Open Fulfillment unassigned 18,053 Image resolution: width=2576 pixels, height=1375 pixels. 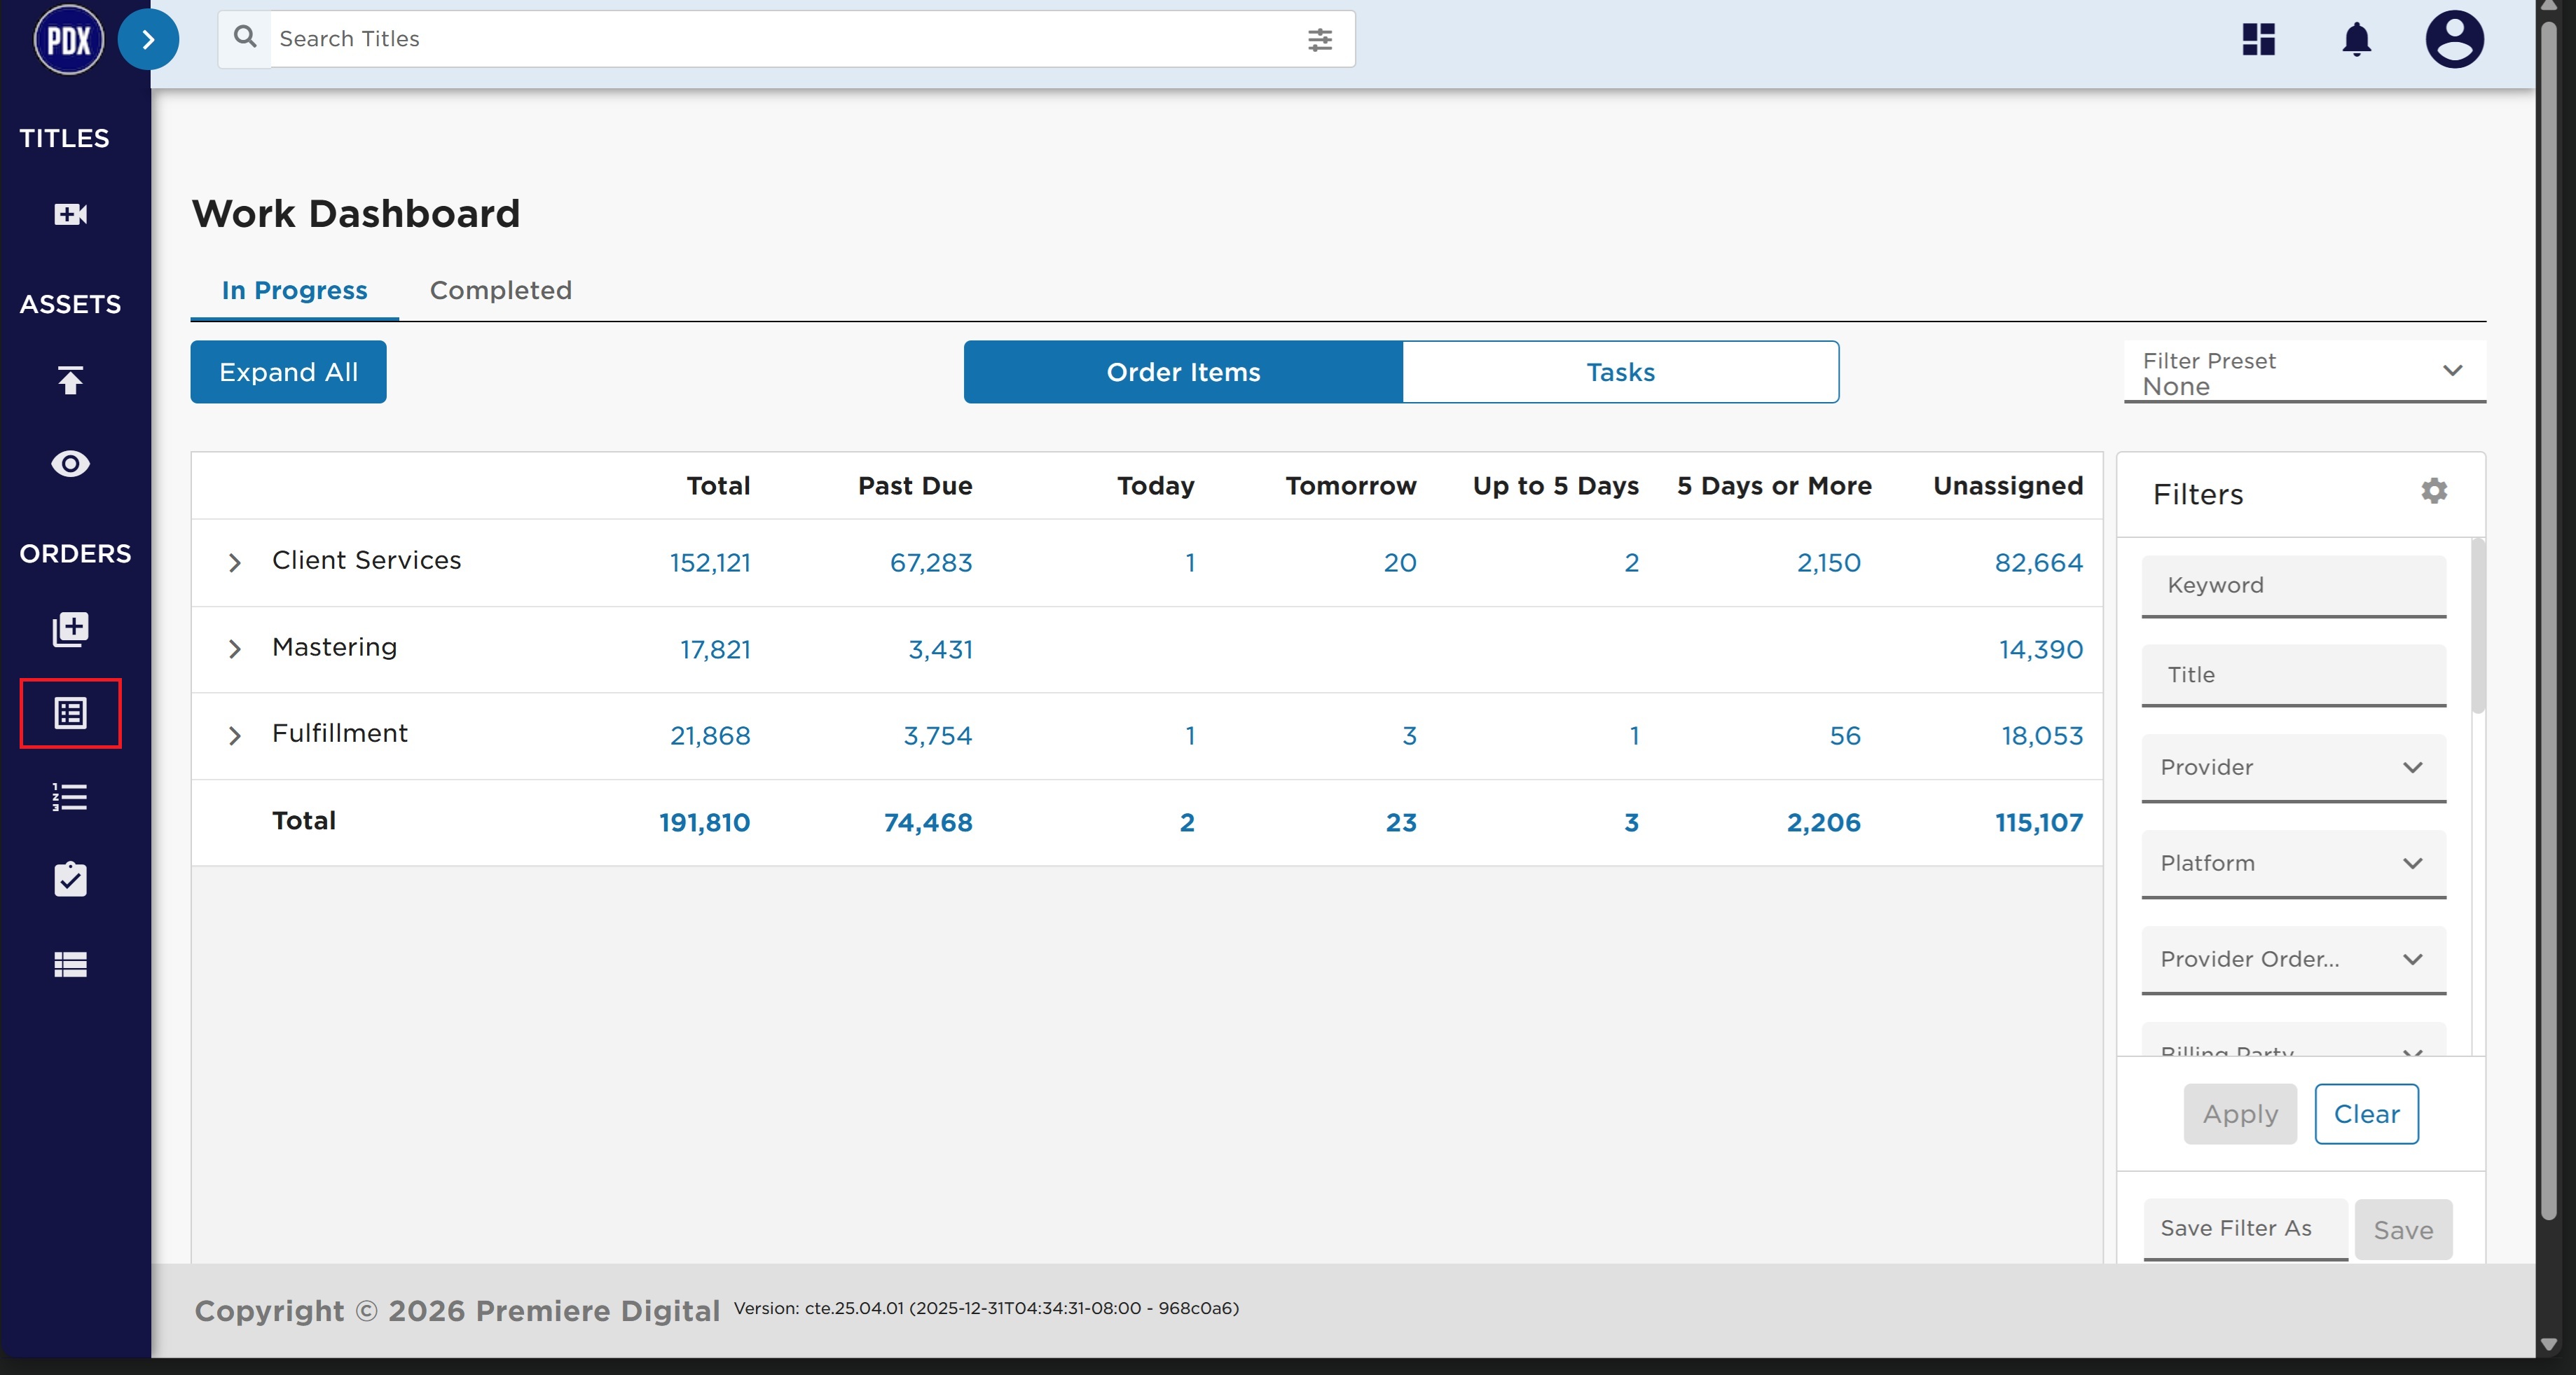(2042, 736)
